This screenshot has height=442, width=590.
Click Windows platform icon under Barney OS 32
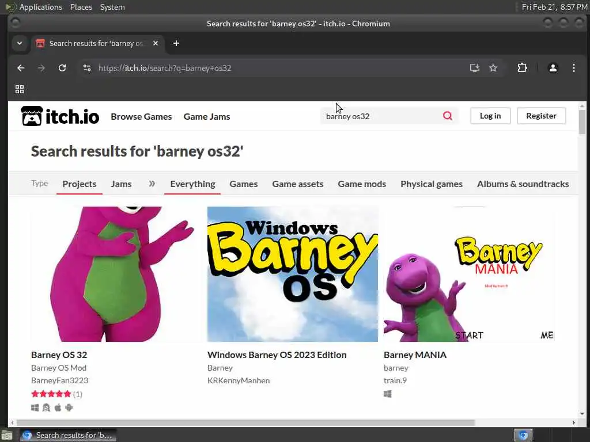pos(35,407)
